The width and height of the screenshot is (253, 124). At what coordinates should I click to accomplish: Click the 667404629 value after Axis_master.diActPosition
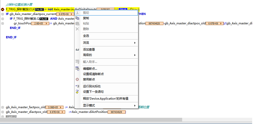point(116,112)
